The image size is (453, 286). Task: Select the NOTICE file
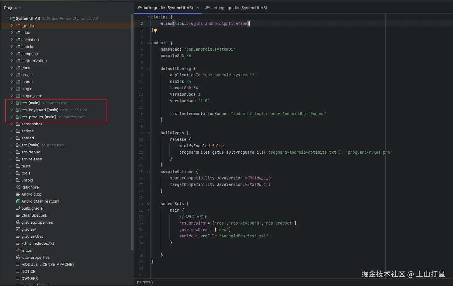coord(28,271)
